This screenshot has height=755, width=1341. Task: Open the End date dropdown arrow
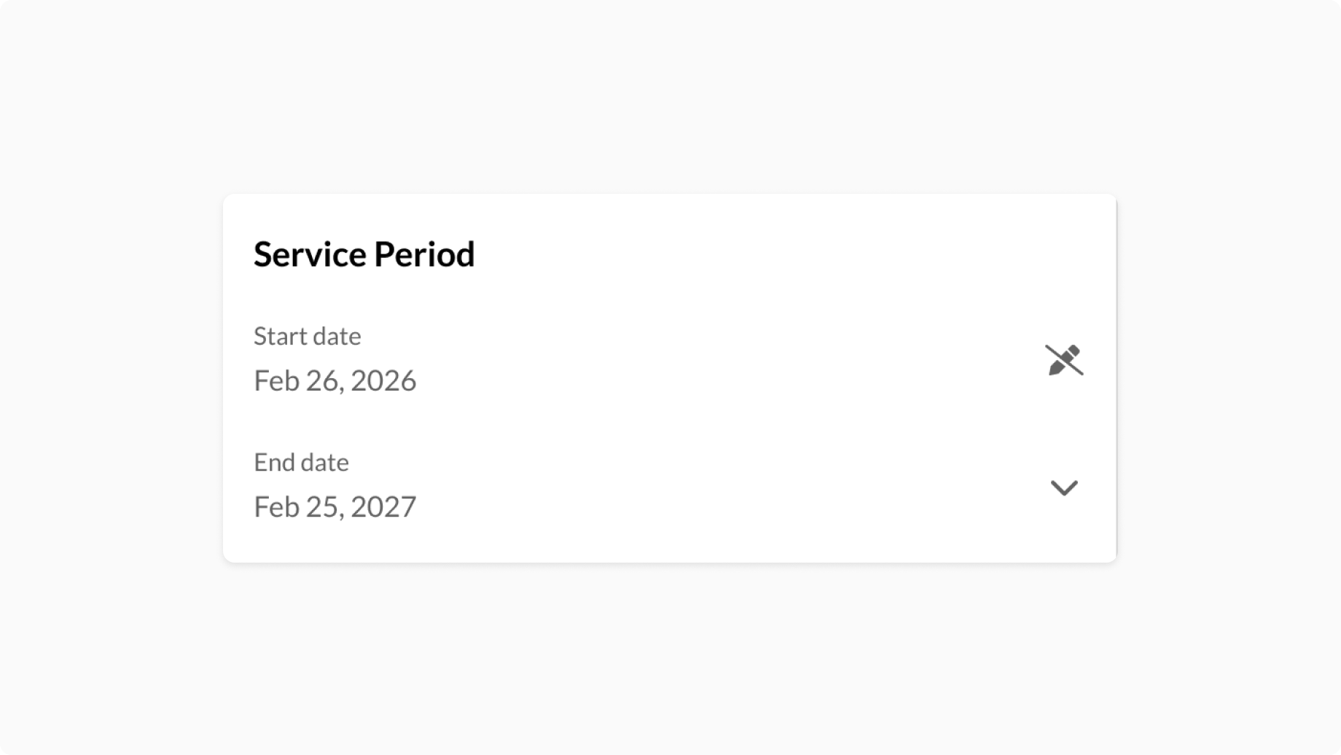[1064, 488]
